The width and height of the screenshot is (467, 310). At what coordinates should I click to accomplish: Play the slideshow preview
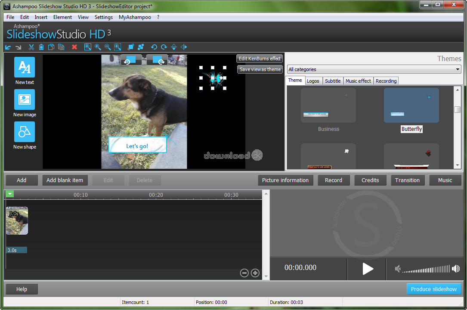pos(368,269)
